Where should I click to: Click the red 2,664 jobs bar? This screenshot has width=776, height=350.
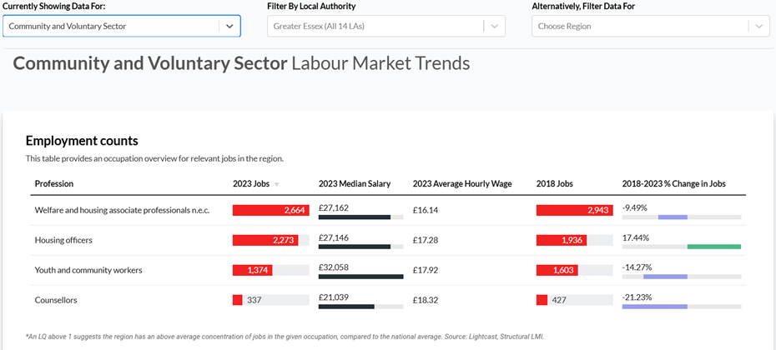270,210
